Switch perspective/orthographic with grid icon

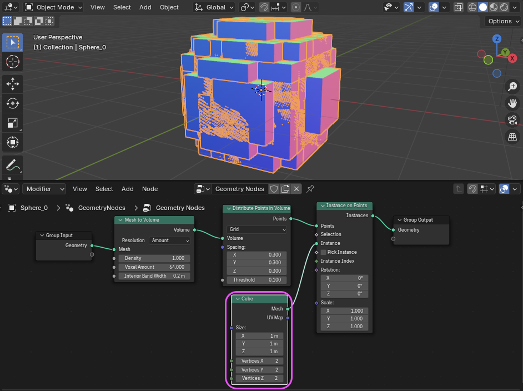512,137
